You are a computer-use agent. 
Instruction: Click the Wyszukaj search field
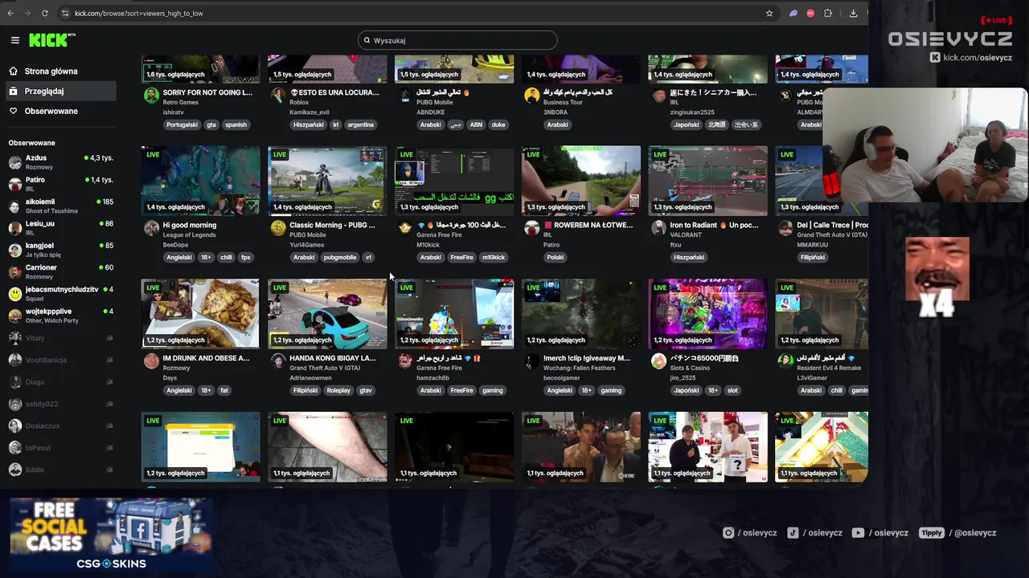pyautogui.click(x=457, y=40)
